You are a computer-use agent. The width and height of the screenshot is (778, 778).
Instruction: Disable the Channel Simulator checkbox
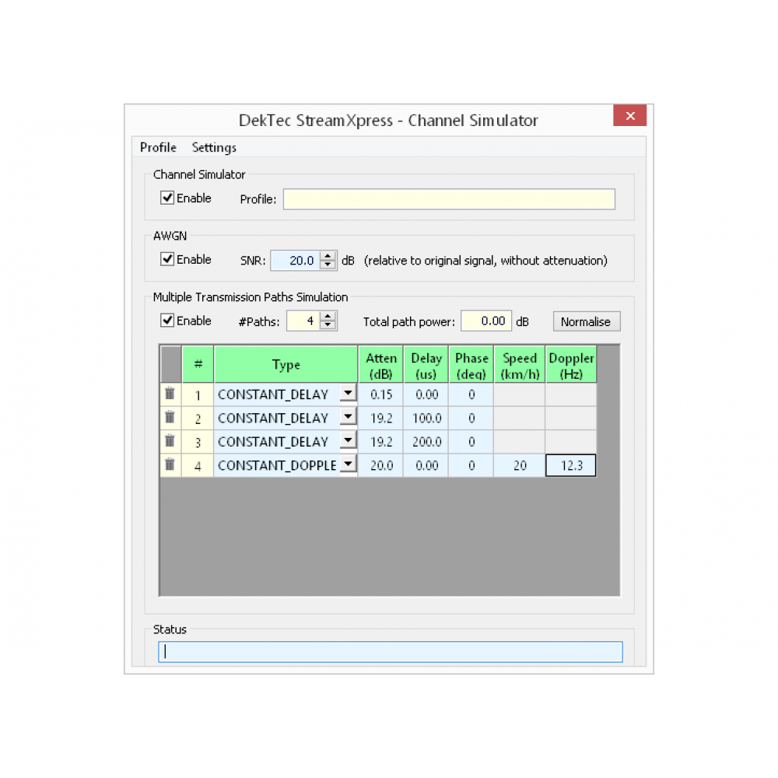(167, 198)
